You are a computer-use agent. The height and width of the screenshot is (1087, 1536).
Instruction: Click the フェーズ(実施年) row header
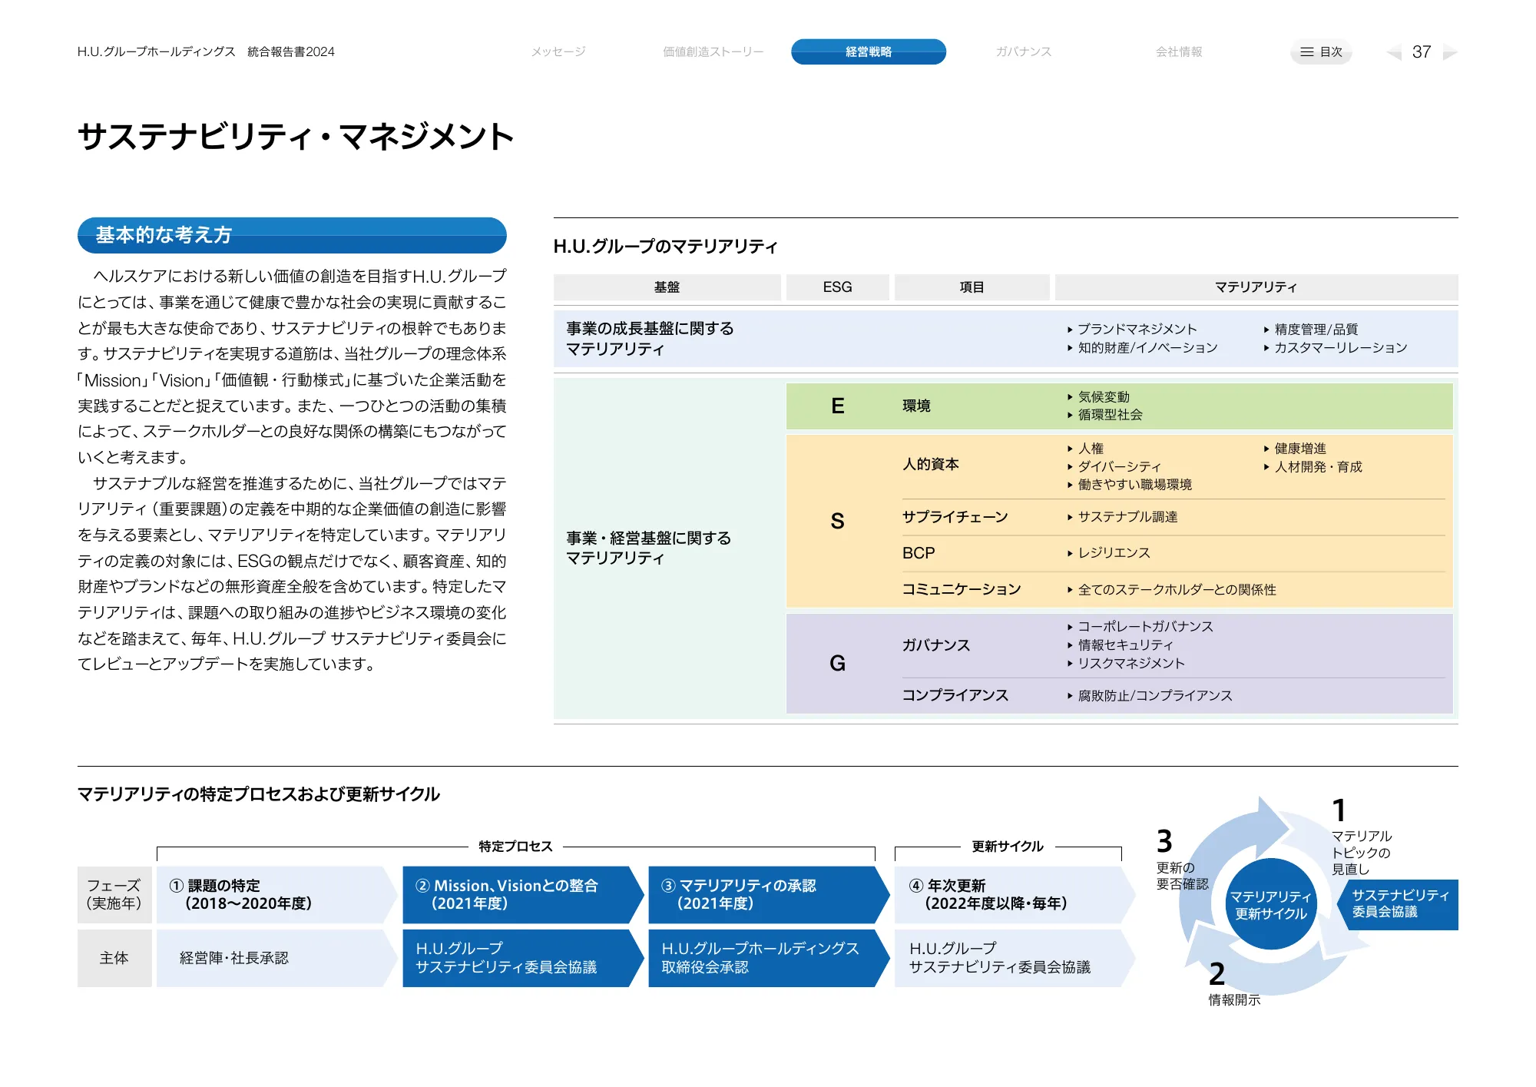click(x=114, y=895)
